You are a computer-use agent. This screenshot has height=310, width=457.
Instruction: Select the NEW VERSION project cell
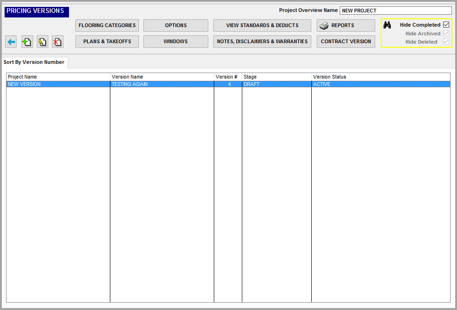click(x=58, y=84)
